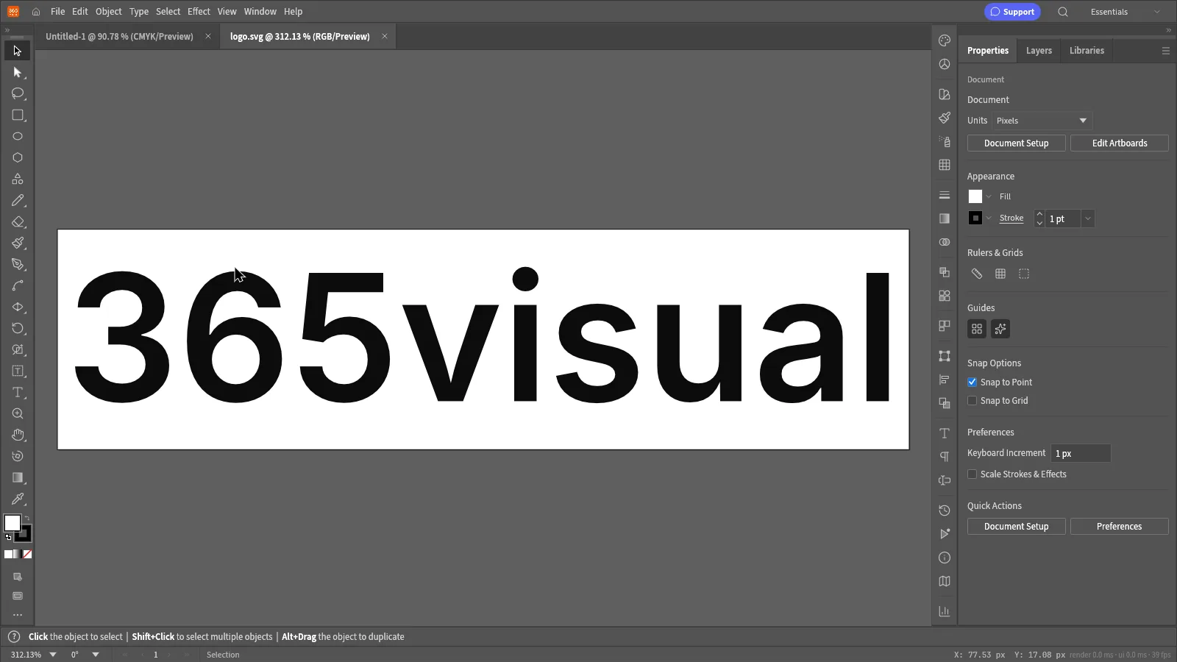1177x662 pixels.
Task: Select the Lasso tool
Action: [18, 93]
